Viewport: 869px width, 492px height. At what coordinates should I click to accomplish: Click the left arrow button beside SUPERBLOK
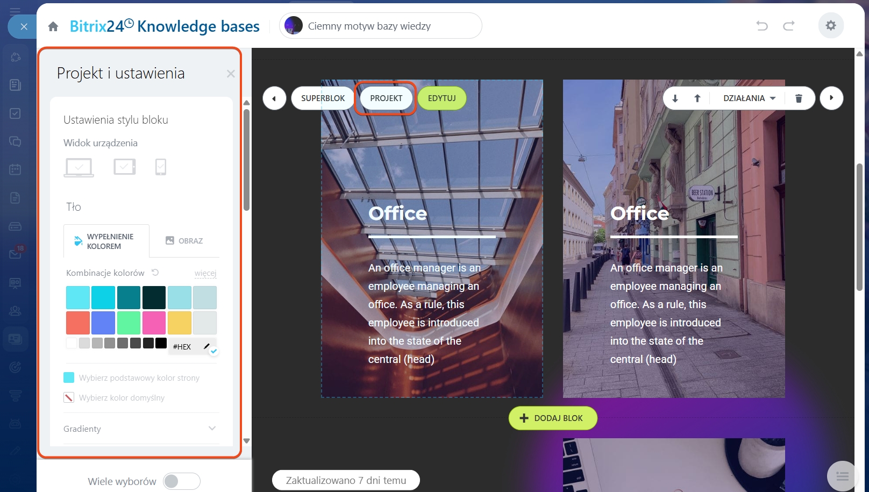274,98
